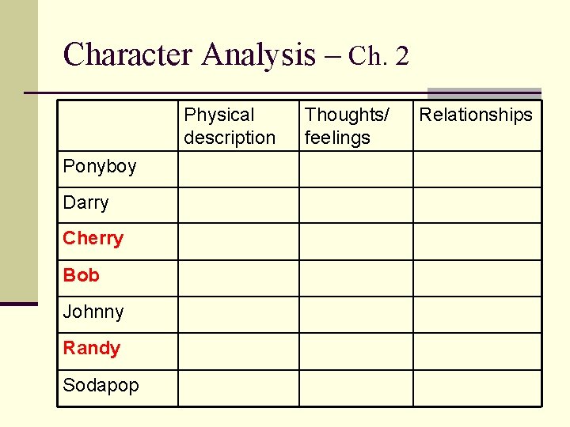The image size is (570, 427).
Task: Click the red Bob row label
Action: pyautogui.click(x=81, y=275)
